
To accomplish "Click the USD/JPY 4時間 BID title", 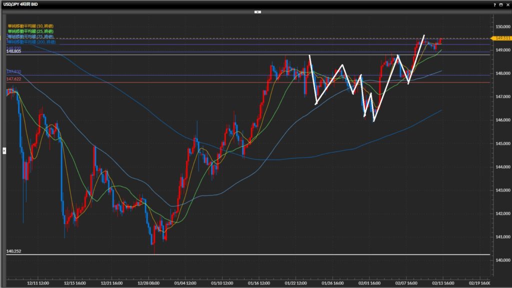I will 23,4.
